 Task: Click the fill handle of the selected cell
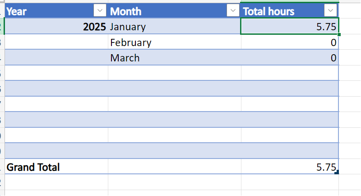[338, 34]
